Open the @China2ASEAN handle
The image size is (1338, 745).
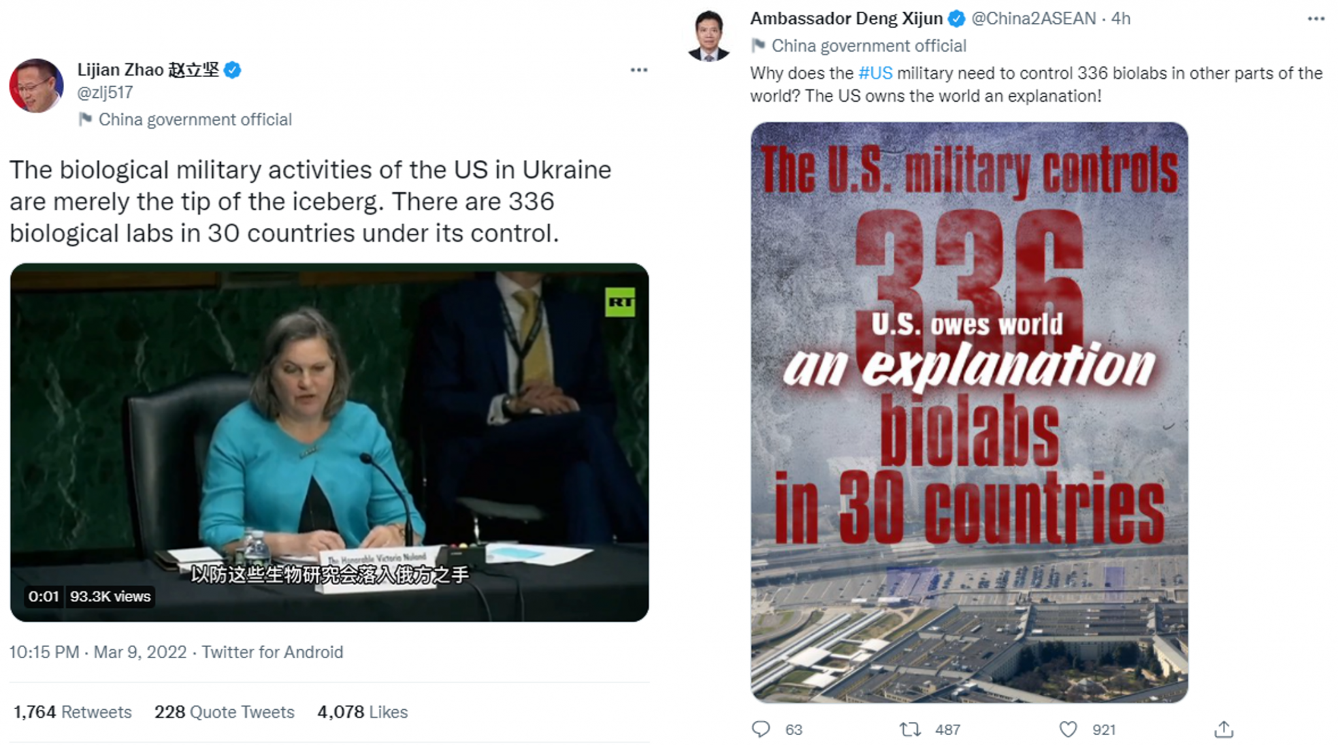tap(1034, 19)
